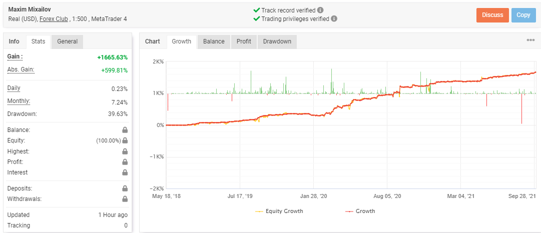This screenshot has height=233, width=541.
Task: Click the lock icon in Interest row
Action: tap(125, 172)
